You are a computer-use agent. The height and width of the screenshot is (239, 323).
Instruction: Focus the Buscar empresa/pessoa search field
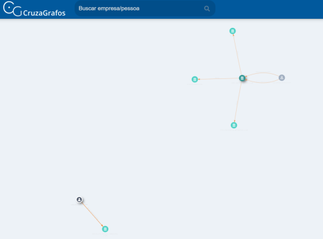145,8
